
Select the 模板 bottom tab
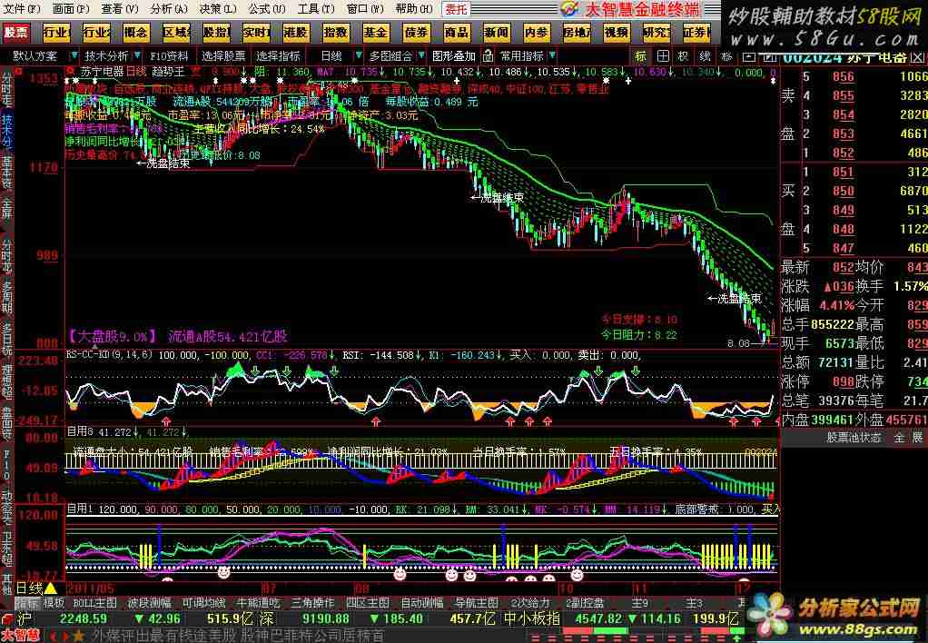pos(54,603)
